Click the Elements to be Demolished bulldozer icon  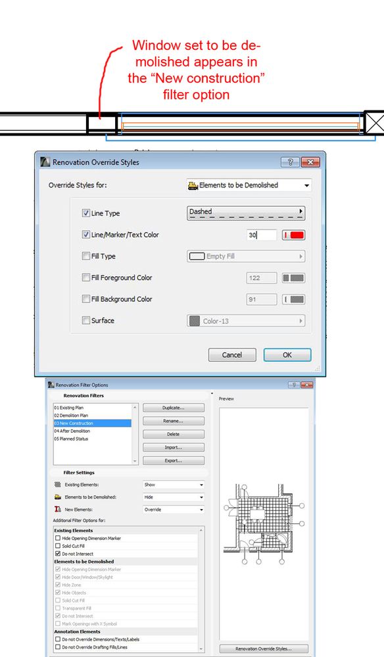tap(193, 185)
